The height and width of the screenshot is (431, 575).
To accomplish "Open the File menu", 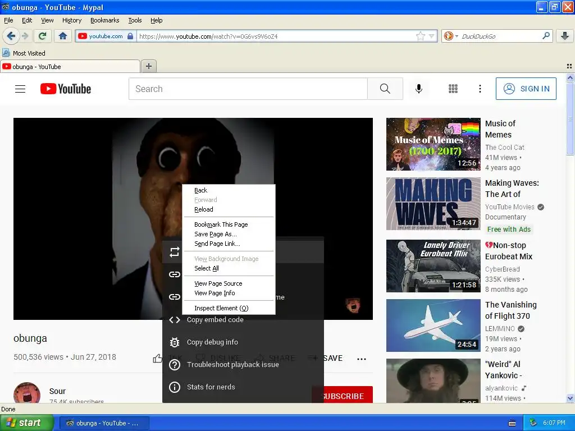I will point(8,20).
